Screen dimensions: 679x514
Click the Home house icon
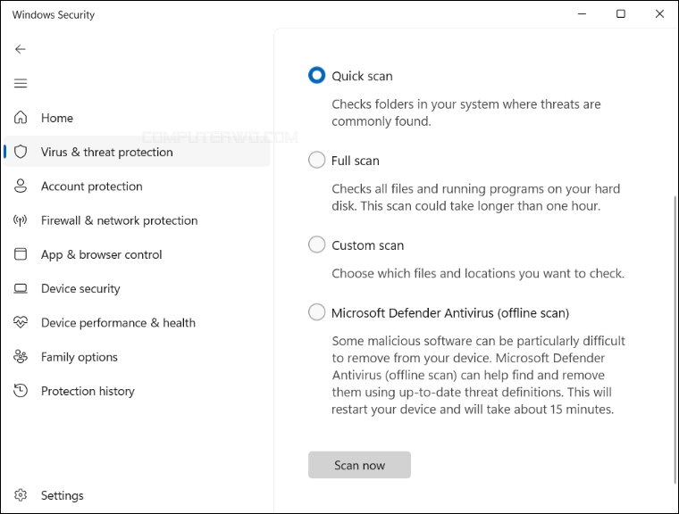[x=21, y=117]
